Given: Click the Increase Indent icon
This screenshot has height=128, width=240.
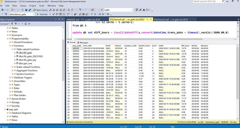Looking at the screenshot, I should pyautogui.click(x=103, y=14).
